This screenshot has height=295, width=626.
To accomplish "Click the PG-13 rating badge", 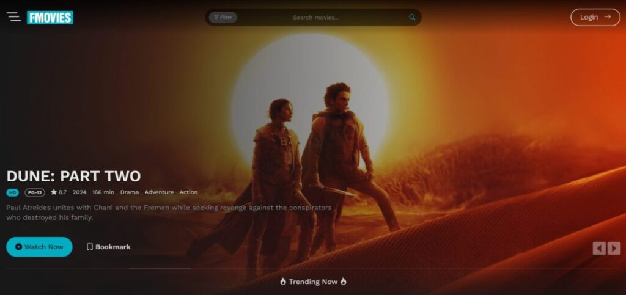I will (x=35, y=192).
